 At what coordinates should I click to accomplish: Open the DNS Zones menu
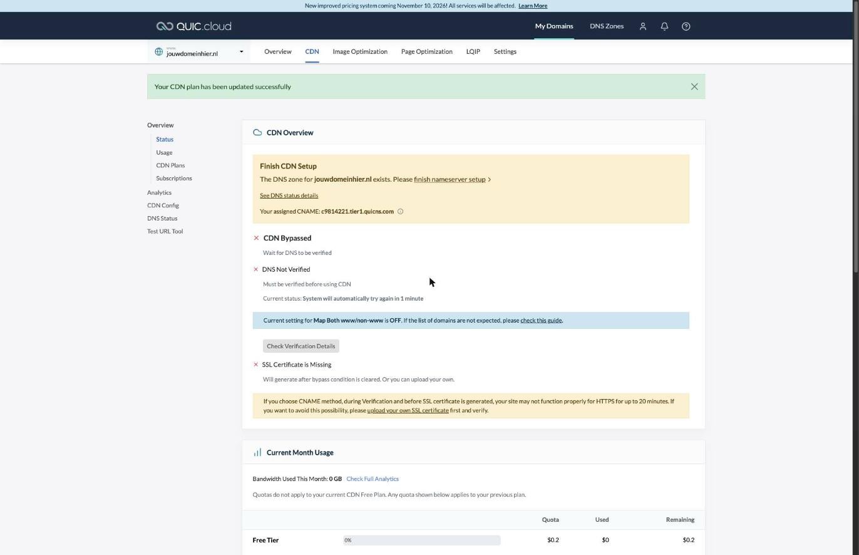coord(607,26)
